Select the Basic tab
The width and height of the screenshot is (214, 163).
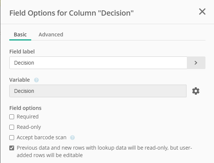click(20, 35)
